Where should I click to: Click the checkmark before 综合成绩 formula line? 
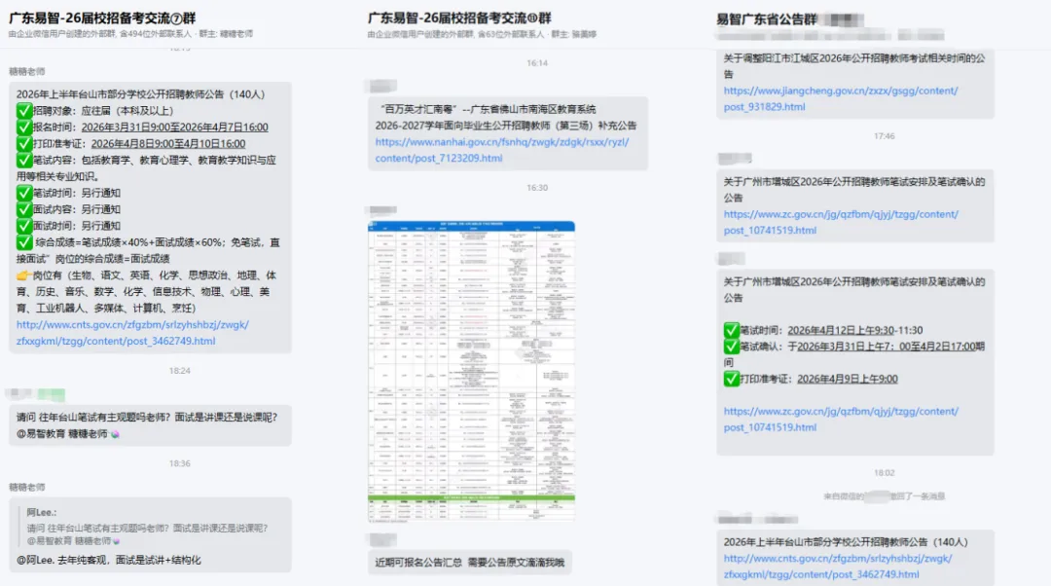22,242
